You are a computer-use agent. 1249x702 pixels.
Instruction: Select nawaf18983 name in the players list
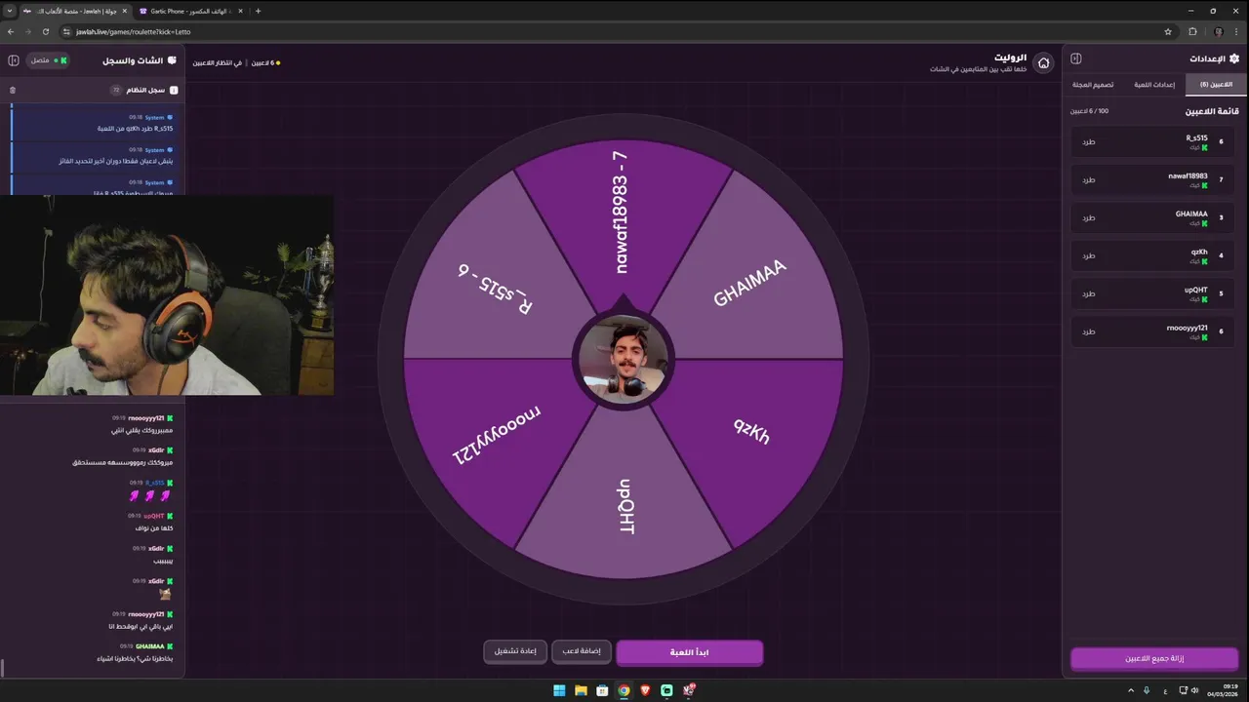coord(1188,176)
